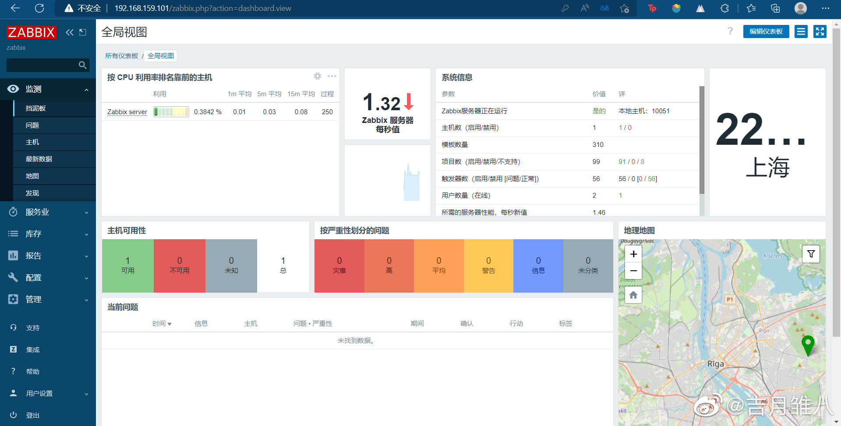This screenshot has height=426, width=841.
Task: Click the CPU utilization bar gauge
Action: point(171,112)
